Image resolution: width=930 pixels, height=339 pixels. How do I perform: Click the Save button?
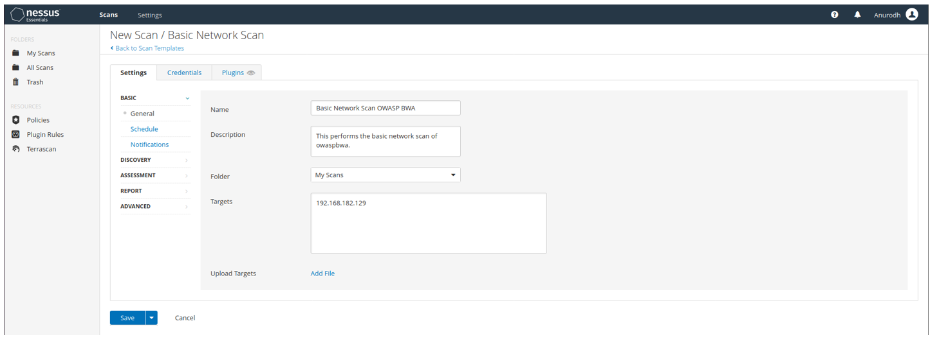pyautogui.click(x=127, y=318)
